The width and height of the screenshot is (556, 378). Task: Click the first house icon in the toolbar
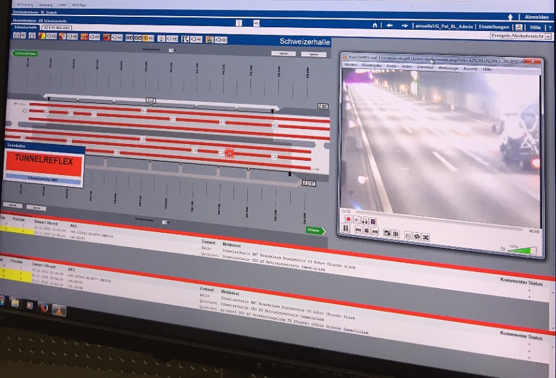pyautogui.click(x=16, y=35)
